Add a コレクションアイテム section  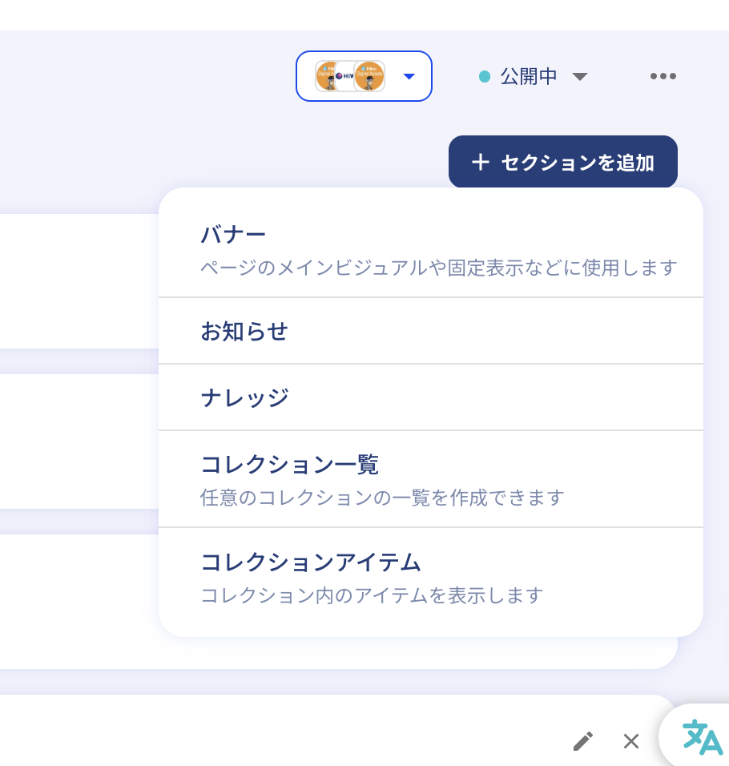[x=311, y=562]
